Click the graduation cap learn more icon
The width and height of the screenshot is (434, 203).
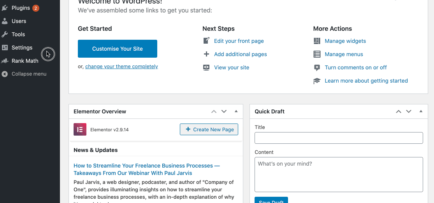point(317,81)
